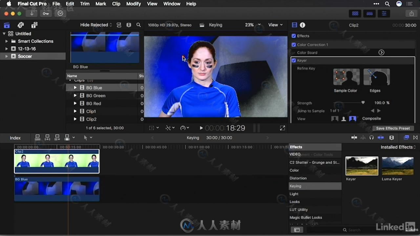Jump to previous Keyer sample arrow
Screen dimensions: 420x236
[x=372, y=111]
